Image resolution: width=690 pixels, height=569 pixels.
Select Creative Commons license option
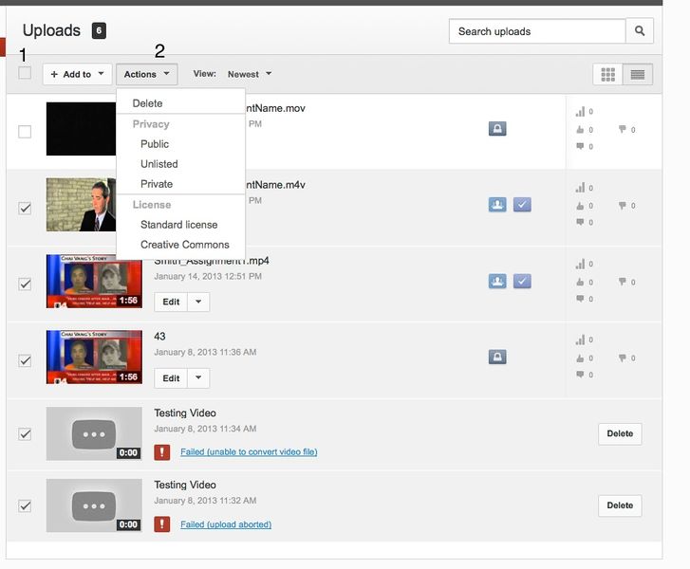tap(185, 245)
